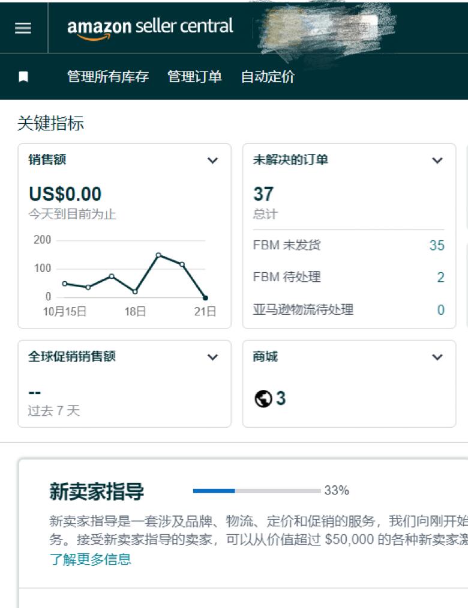Open 管理所有库存 from favorites bar
The image size is (468, 608).
(x=108, y=77)
